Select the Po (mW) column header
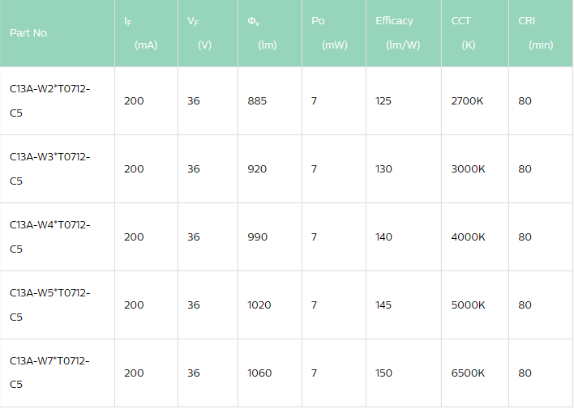 [328, 33]
